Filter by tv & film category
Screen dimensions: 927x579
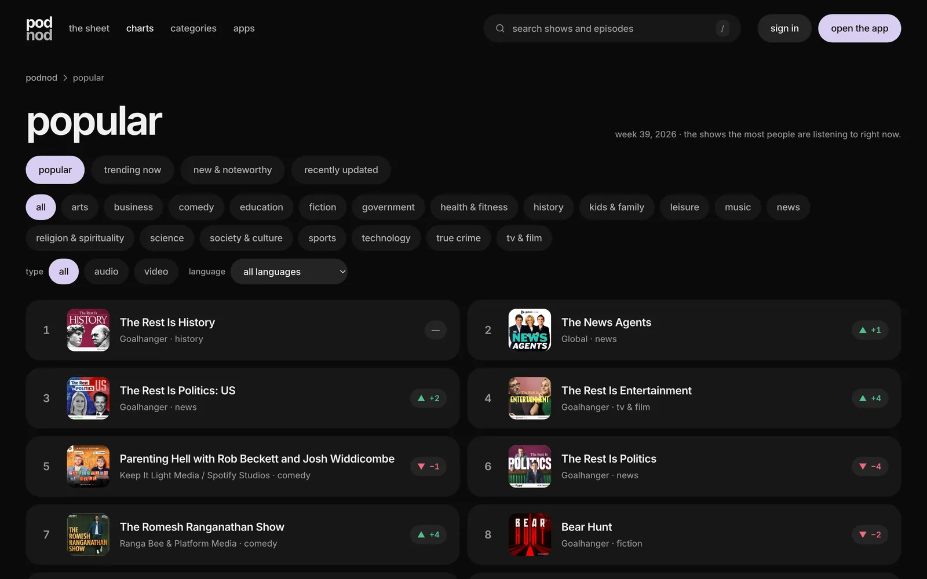tap(524, 238)
